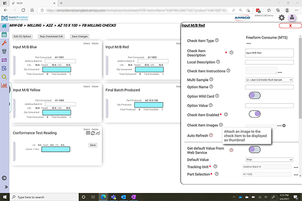The width and height of the screenshot is (302, 201).
Task: Open ellipsis under Check Item Type
Action: coord(249,44)
